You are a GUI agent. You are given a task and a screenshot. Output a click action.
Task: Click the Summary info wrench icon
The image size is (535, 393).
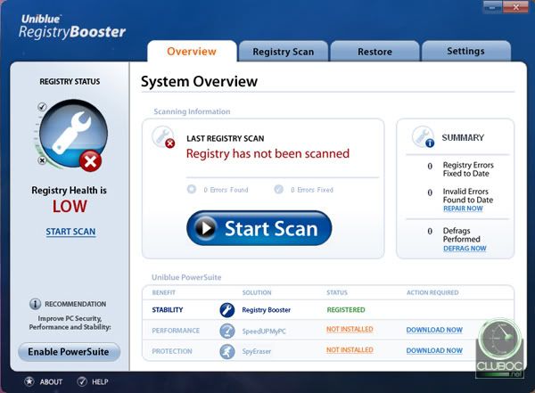[423, 137]
